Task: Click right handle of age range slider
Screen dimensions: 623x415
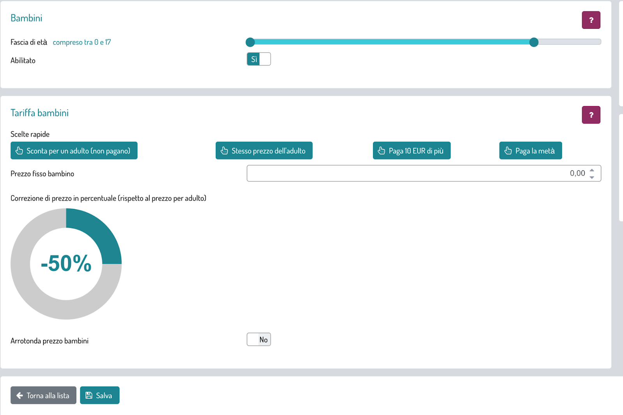Action: pos(534,42)
